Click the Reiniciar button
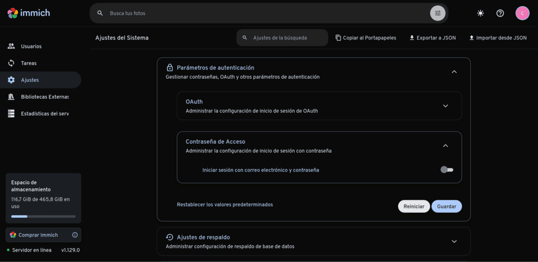This screenshot has height=262, width=538. (x=414, y=206)
